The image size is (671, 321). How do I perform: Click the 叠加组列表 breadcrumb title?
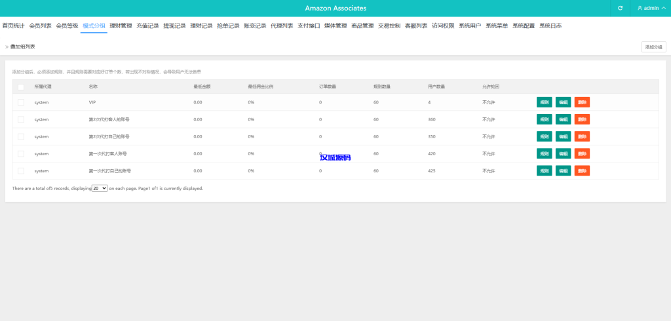(x=23, y=47)
